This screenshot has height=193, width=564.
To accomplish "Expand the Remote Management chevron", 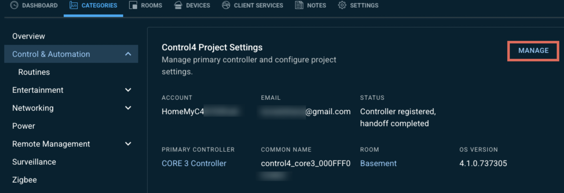I will coord(128,144).
